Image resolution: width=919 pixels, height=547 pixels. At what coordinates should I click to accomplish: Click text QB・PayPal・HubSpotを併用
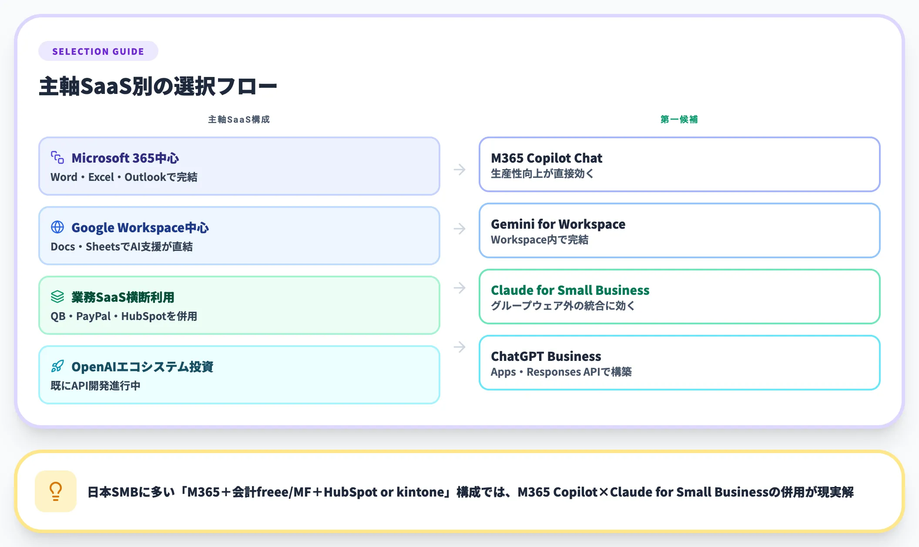[x=124, y=316]
